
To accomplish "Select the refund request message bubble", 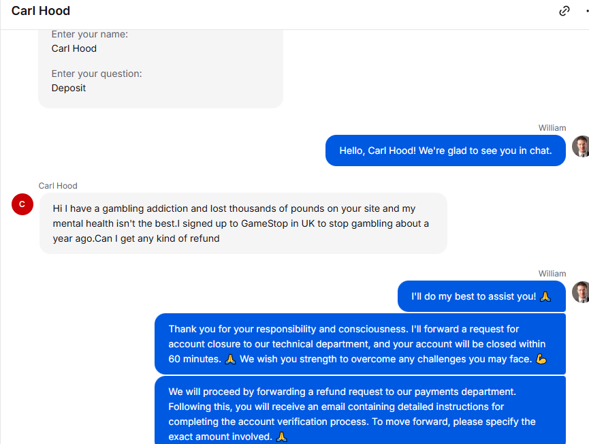I will click(x=360, y=410).
